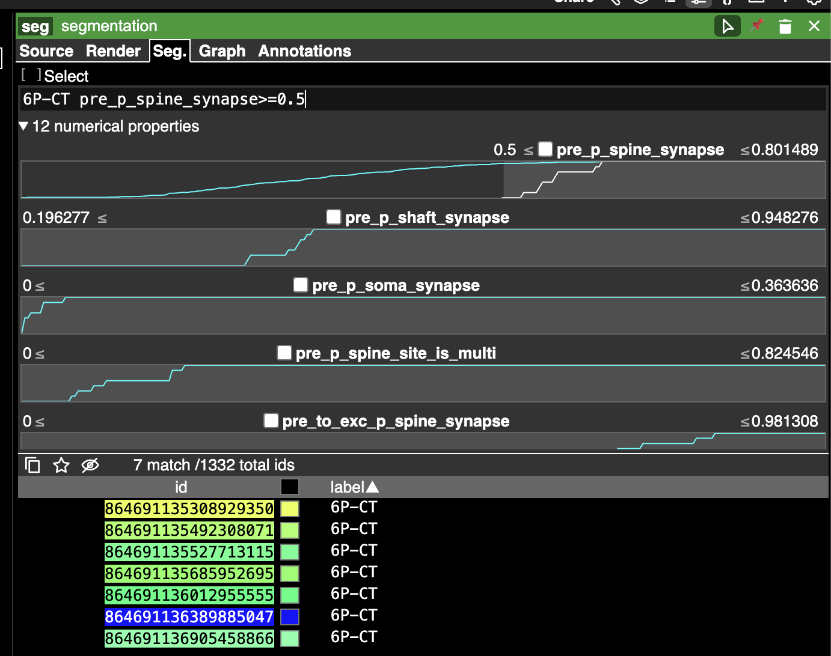Select segment id 864691135492308071

[x=189, y=530]
